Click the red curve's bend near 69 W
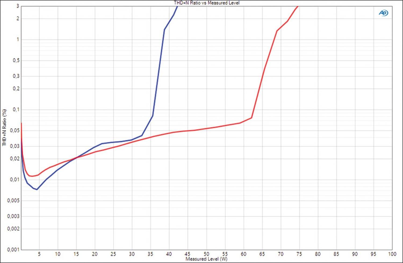Image resolution: width=403 pixels, height=263 pixels. click(277, 31)
